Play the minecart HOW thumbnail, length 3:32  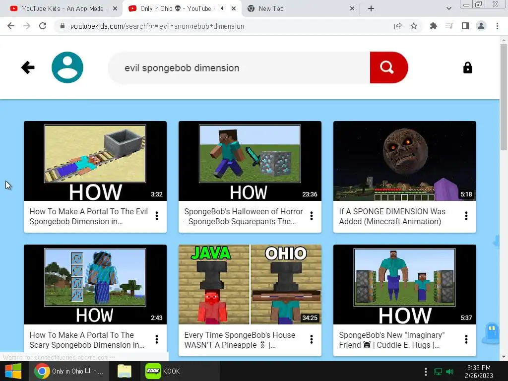click(x=95, y=161)
